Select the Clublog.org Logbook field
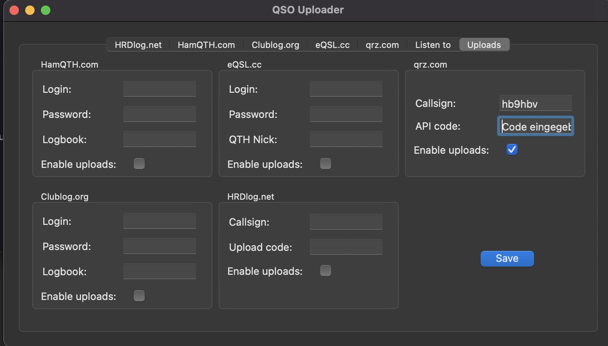The height and width of the screenshot is (346, 608). [x=159, y=271]
